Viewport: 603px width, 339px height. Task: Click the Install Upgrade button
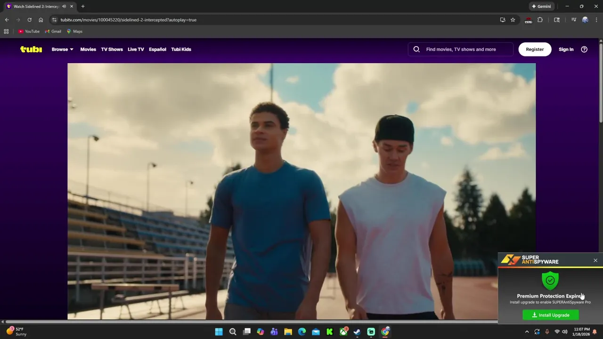551,315
